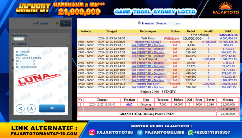Viewport: 242px width, 138px height.
Task: Click the WhatsApp icon in contact bar
Action: pos(191,133)
